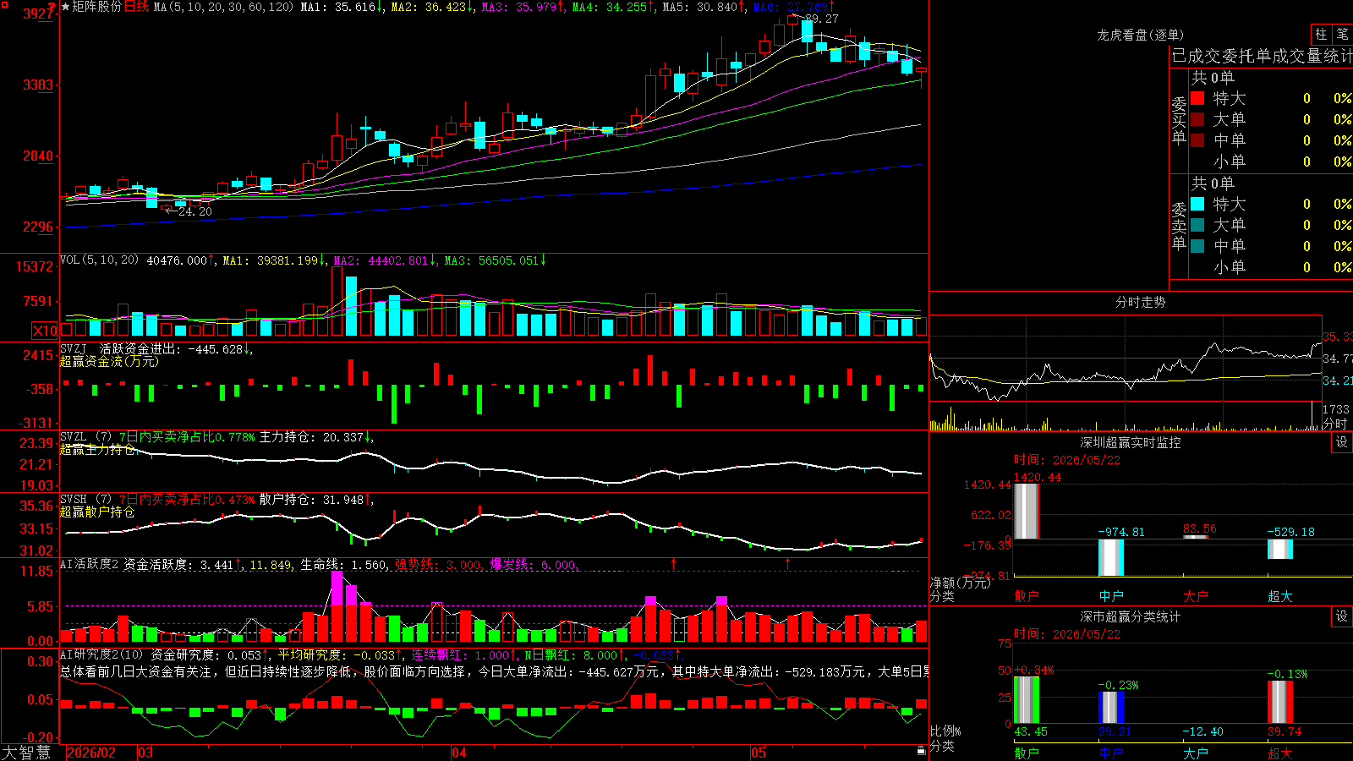Click the dark red 大单 buy-order swatch
1353x761 pixels.
(x=1197, y=119)
